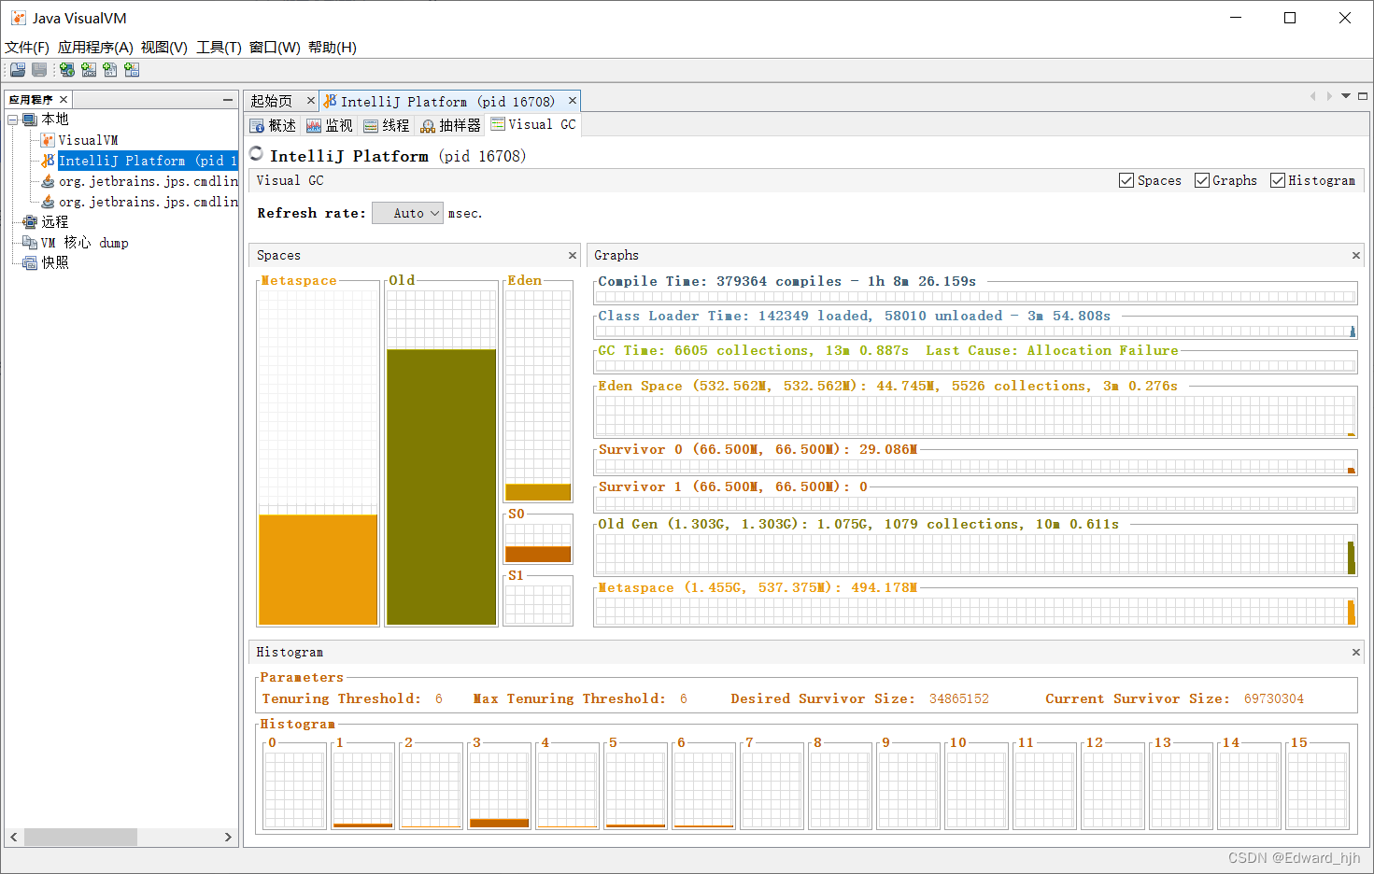1374x874 pixels.
Task: Open the 帮助(H) menu
Action: pyautogui.click(x=333, y=48)
